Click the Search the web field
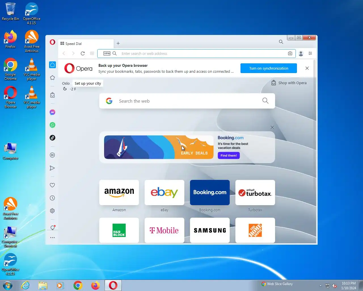This screenshot has height=291, width=363. [x=187, y=101]
